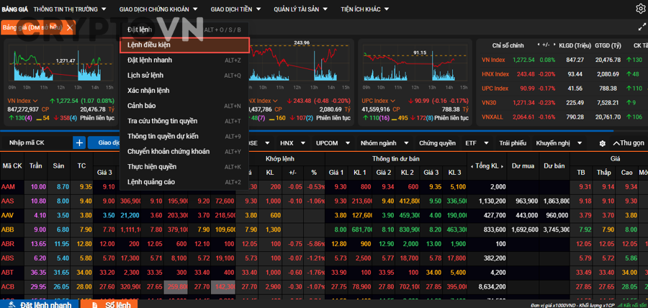Expand the VN Index chart selector dropdown
Screen dimensions: 648x308
35,101
